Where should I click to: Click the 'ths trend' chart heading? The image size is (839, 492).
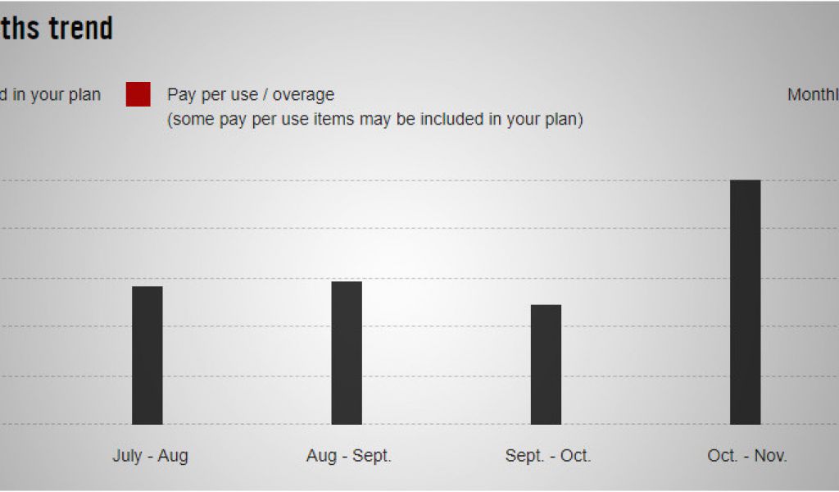click(57, 29)
